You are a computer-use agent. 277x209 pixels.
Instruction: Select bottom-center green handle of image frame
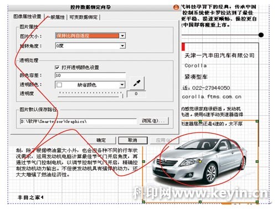[x=200, y=202]
